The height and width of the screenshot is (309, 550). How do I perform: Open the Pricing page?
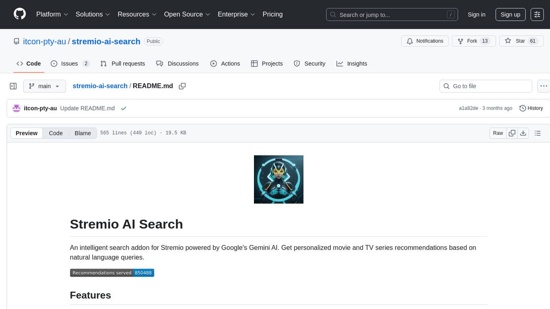pyautogui.click(x=273, y=14)
